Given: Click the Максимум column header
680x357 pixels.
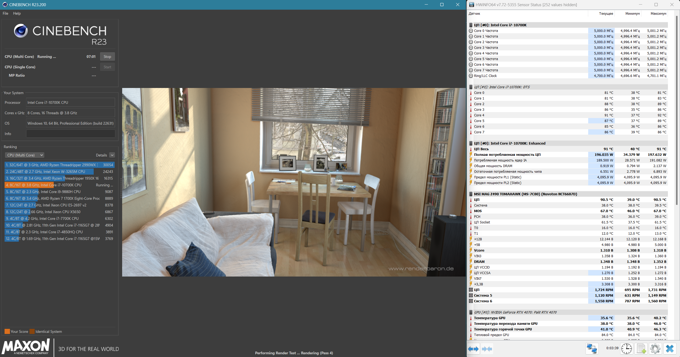Looking at the screenshot, I should pos(658,14).
